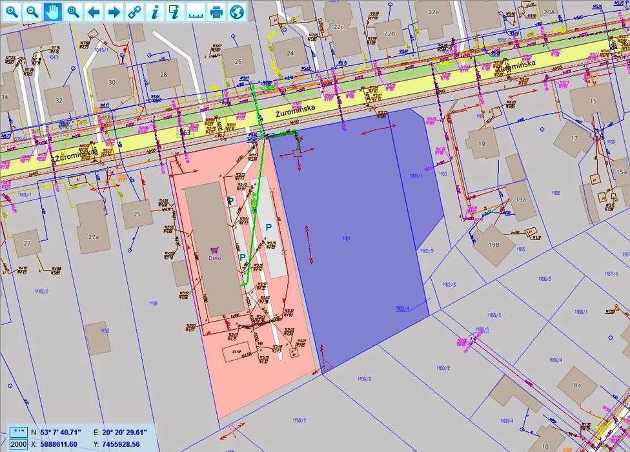Screen dimensions: 630x452
Task: Click the N latitude coordinate value
Action: click(x=61, y=433)
